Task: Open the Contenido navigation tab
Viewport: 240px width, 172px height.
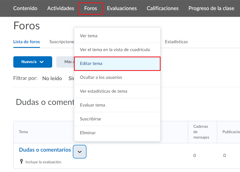Action: click(25, 8)
